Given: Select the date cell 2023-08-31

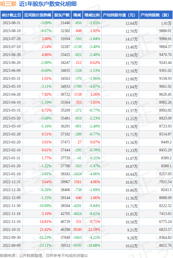Looking at the screenshot, I should click(x=11, y=23).
